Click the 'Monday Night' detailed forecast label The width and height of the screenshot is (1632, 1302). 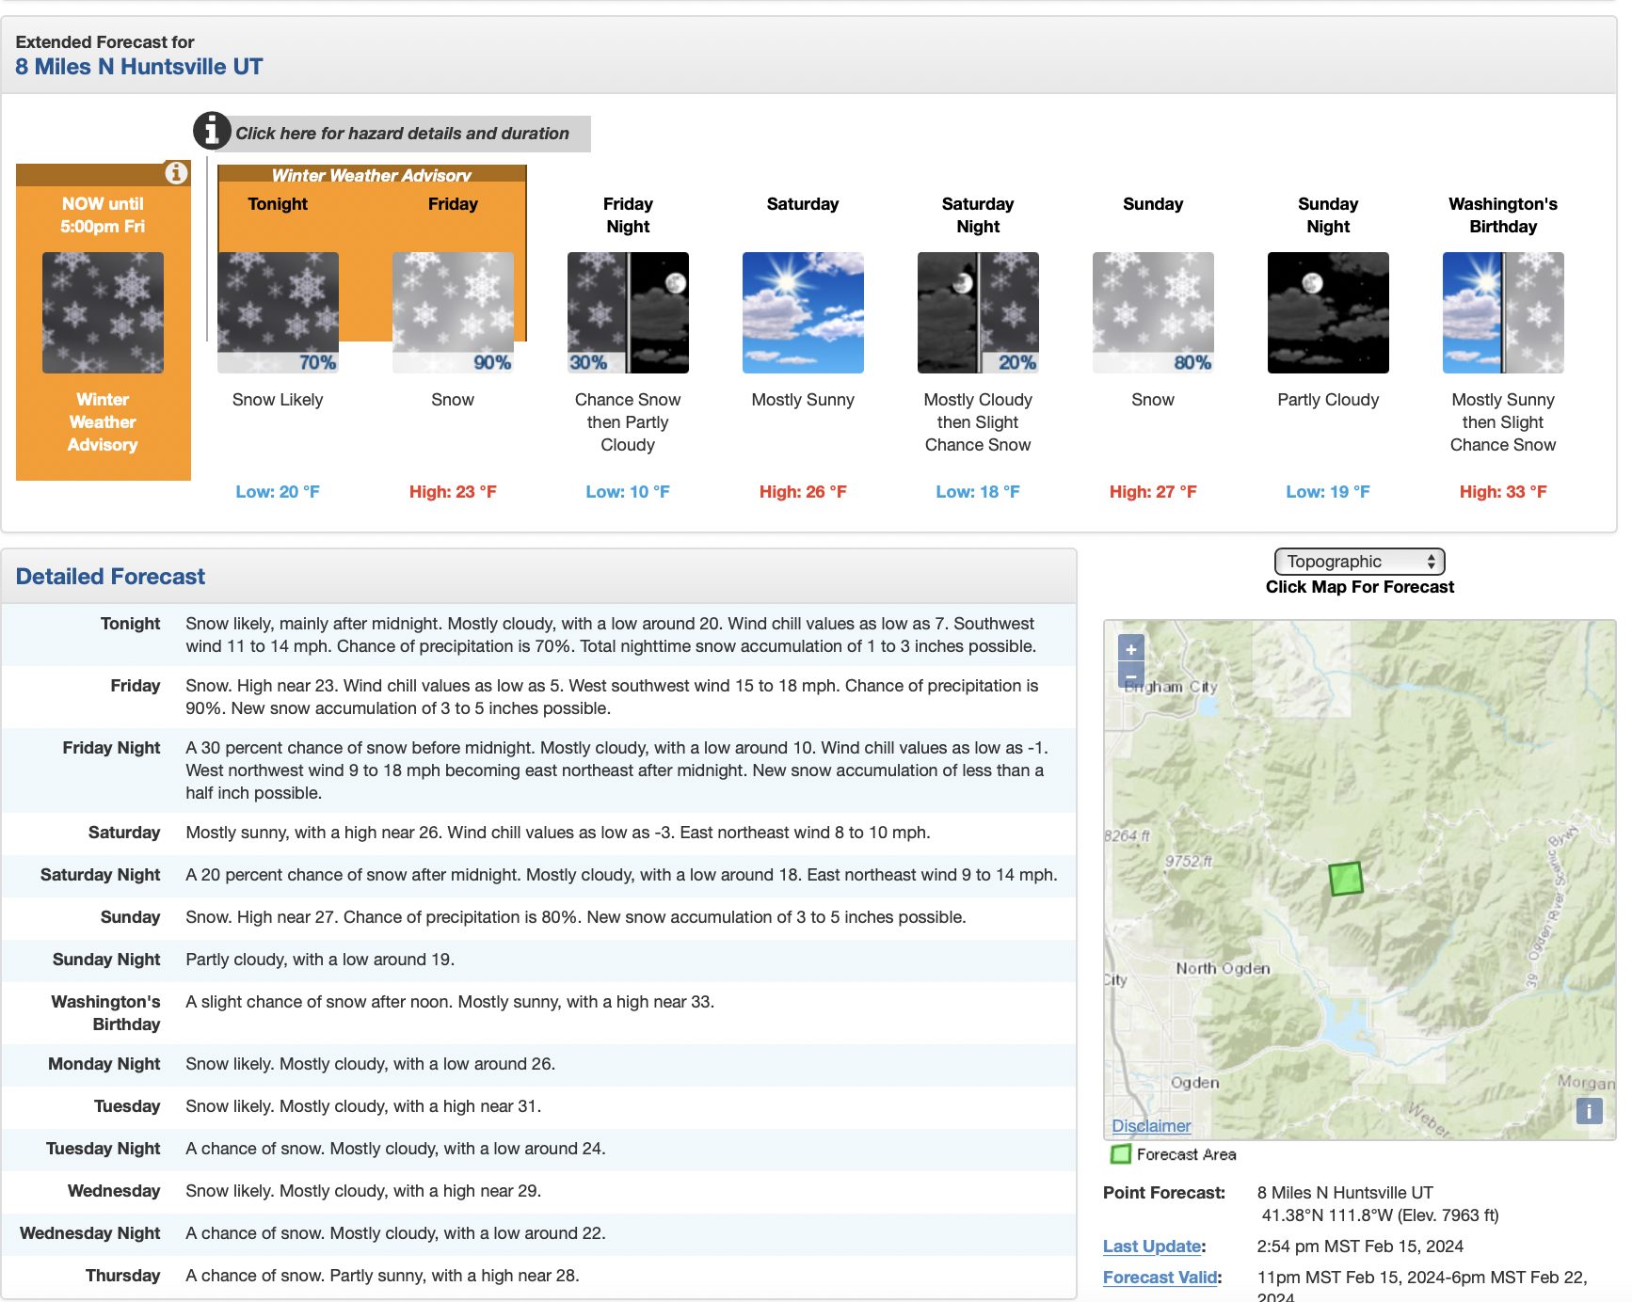(104, 1064)
